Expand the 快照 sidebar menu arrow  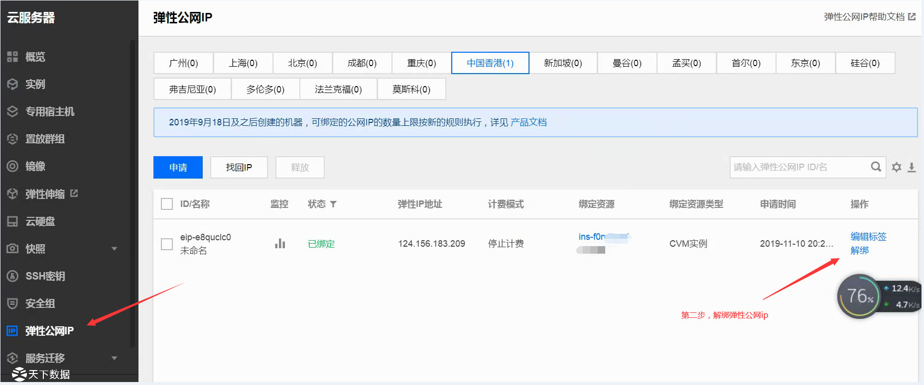coord(114,249)
